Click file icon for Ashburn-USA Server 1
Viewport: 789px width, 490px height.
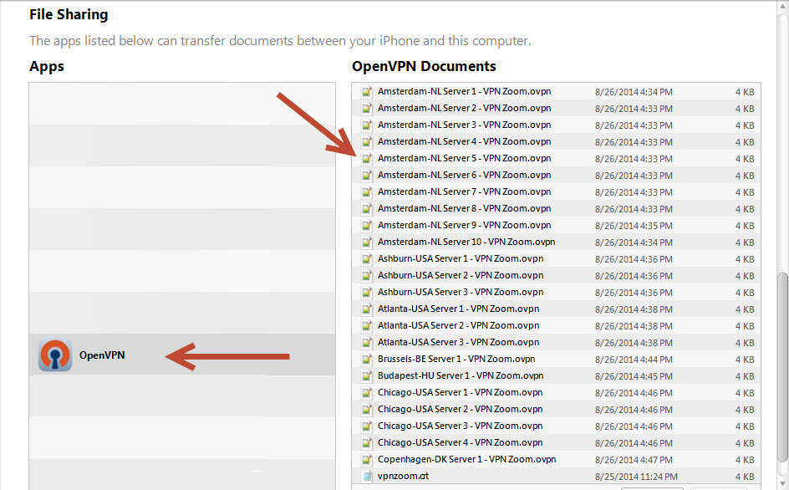(x=367, y=259)
